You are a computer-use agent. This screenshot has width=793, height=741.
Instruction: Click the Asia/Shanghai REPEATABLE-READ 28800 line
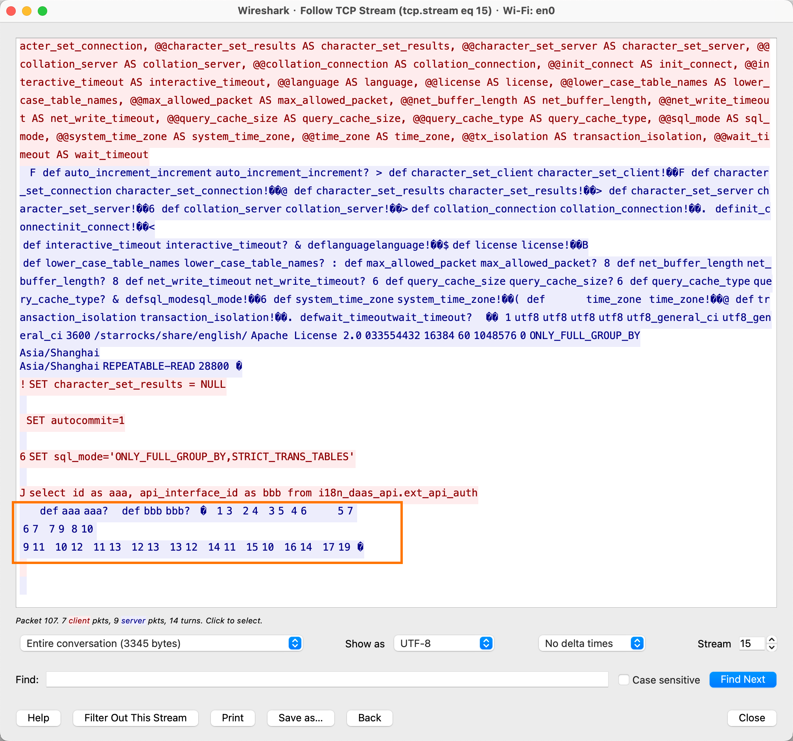(131, 366)
